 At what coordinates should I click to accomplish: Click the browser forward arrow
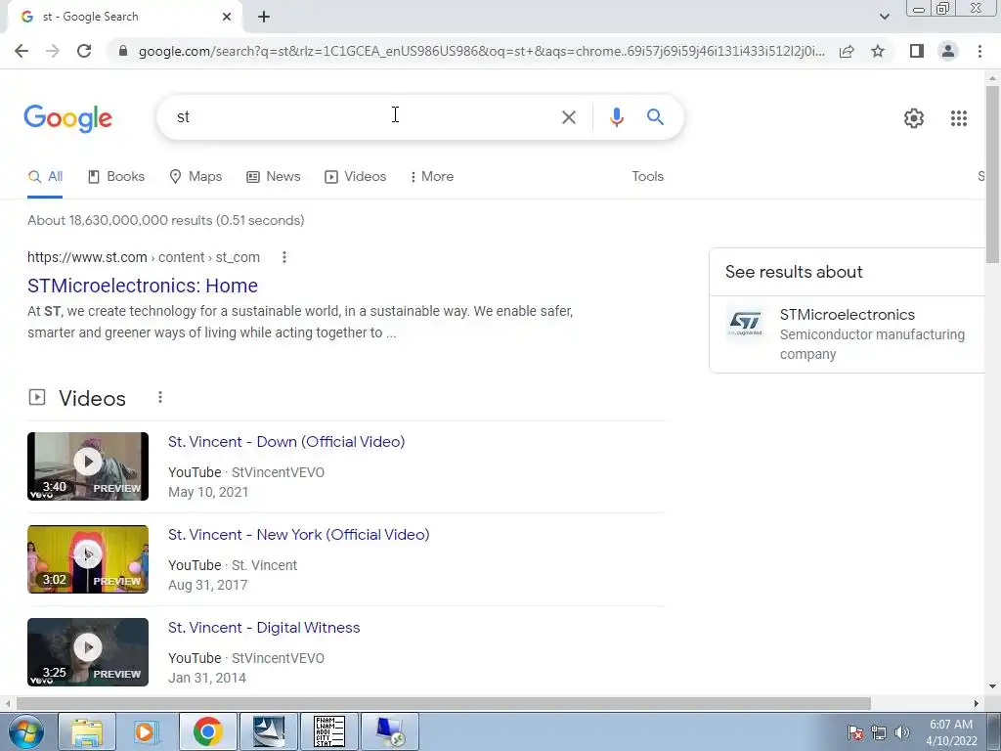click(53, 51)
